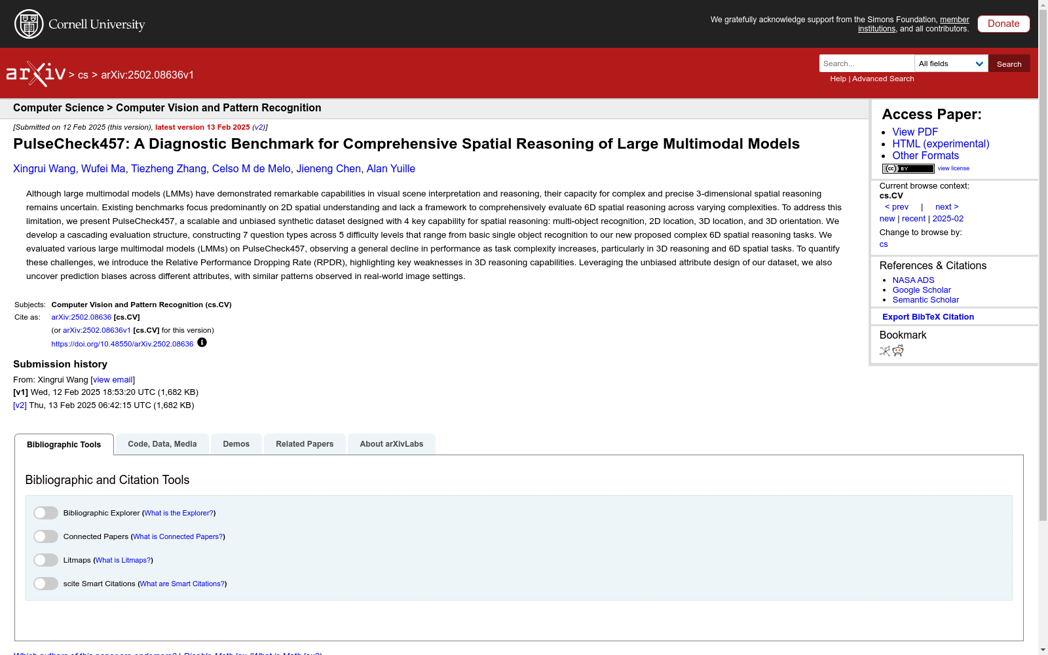
Task: Click What is Connected Papers? link
Action: [178, 537]
